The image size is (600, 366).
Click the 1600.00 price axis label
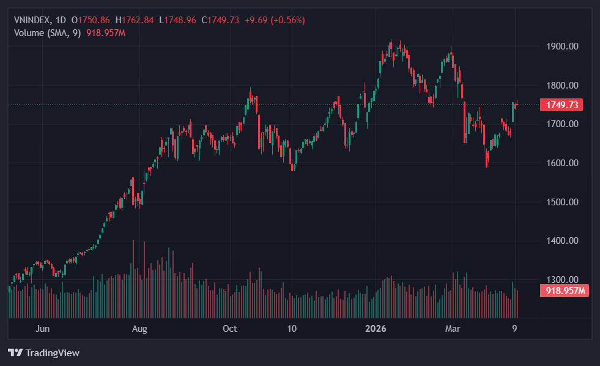point(561,163)
